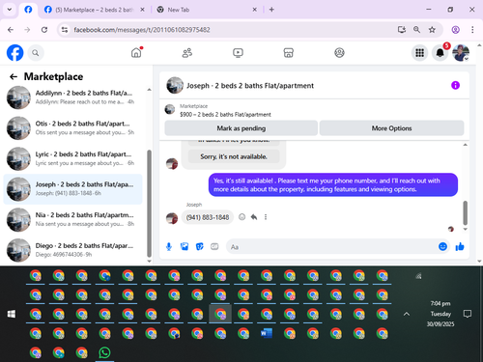
Task: Open the Facebook menu grid icon
Action: point(419,53)
